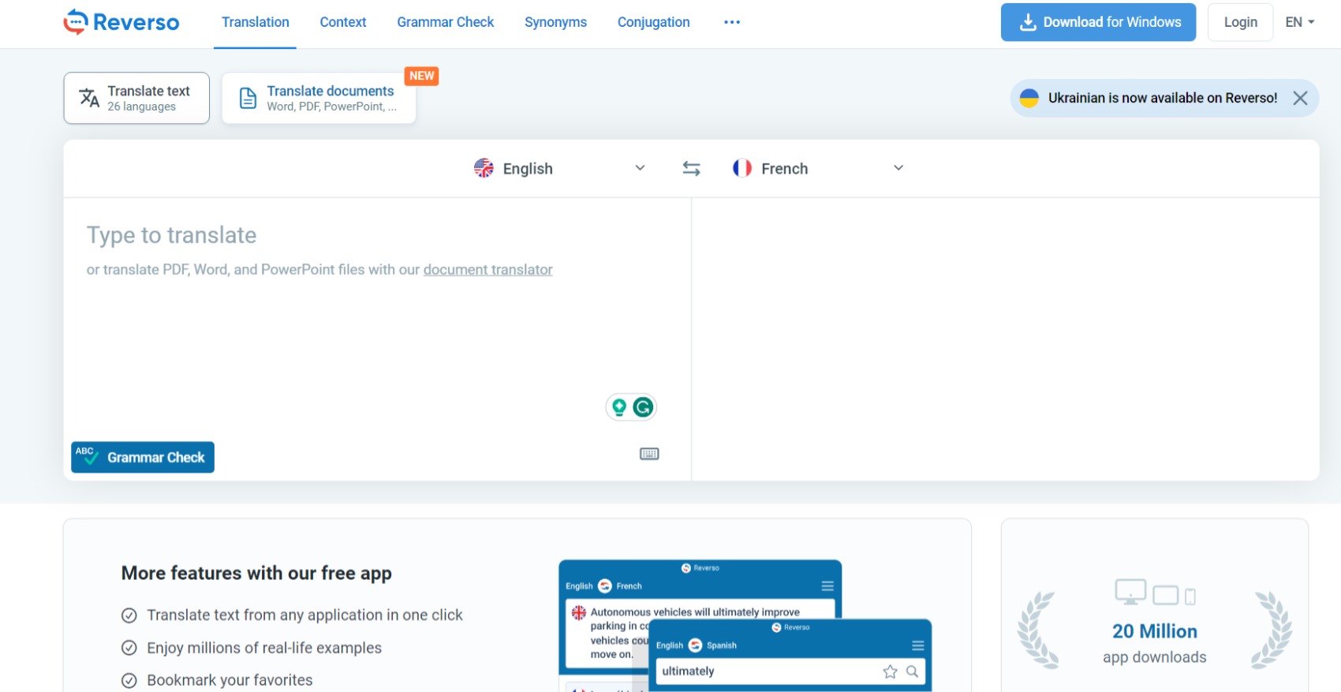Open the Conjugation tab
Image resolution: width=1341 pixels, height=692 pixels.
[654, 22]
